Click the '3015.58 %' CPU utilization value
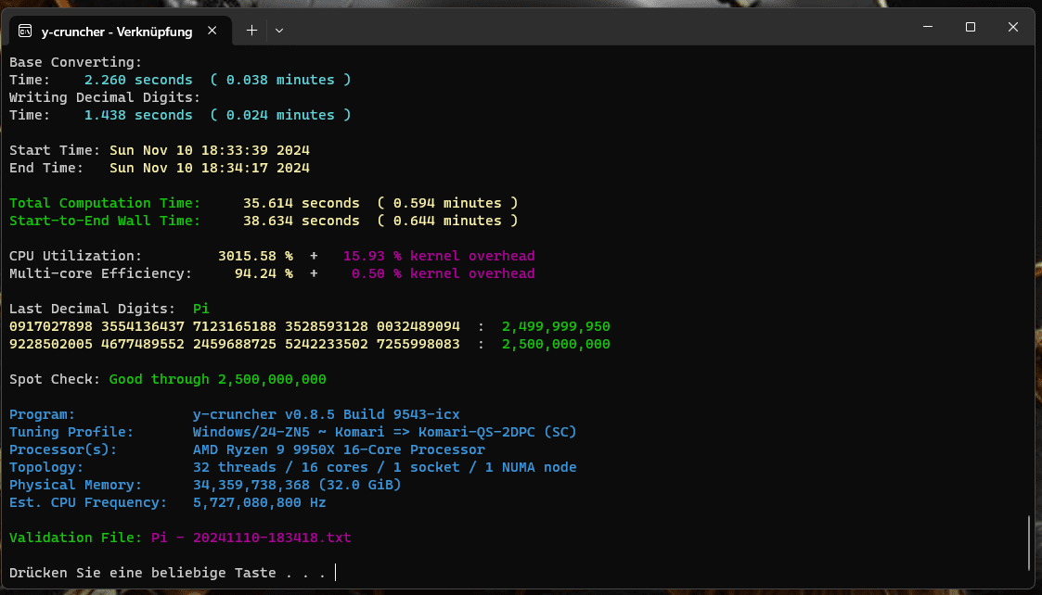 click(255, 256)
